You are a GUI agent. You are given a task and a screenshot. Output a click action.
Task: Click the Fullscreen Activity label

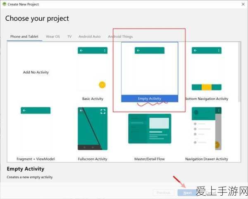point(93,159)
